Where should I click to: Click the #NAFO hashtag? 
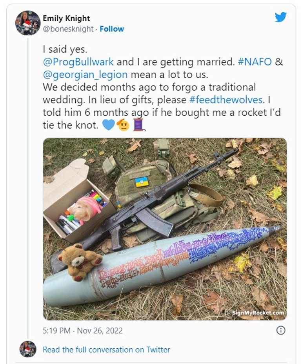point(255,62)
